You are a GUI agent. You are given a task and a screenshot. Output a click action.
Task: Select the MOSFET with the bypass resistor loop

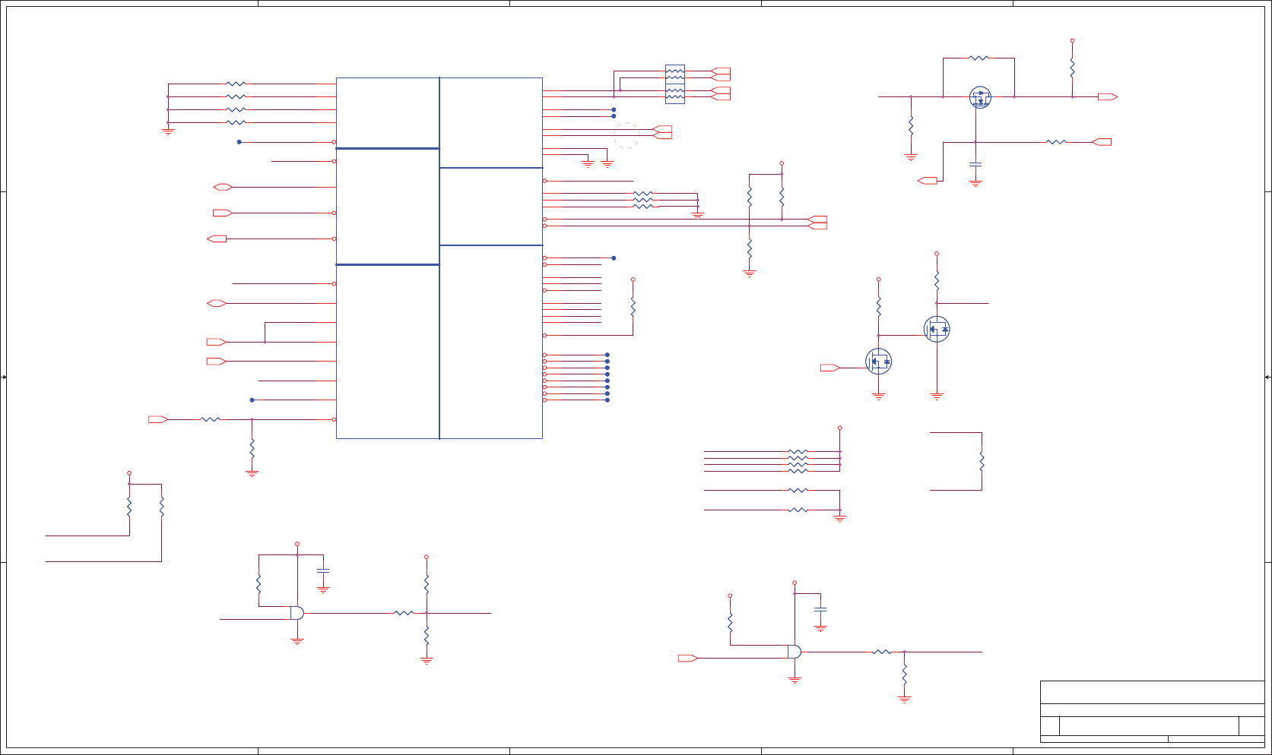981,97
